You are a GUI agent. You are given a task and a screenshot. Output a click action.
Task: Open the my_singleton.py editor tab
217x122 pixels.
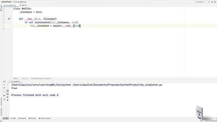click(11, 5)
